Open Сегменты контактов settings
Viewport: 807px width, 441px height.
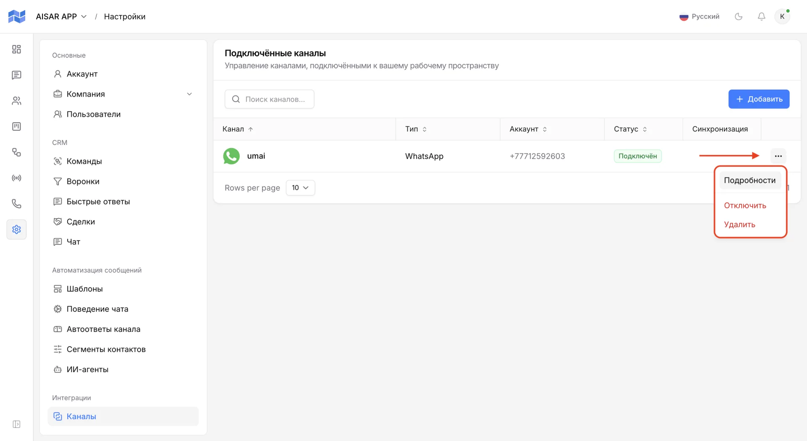(x=123, y=349)
